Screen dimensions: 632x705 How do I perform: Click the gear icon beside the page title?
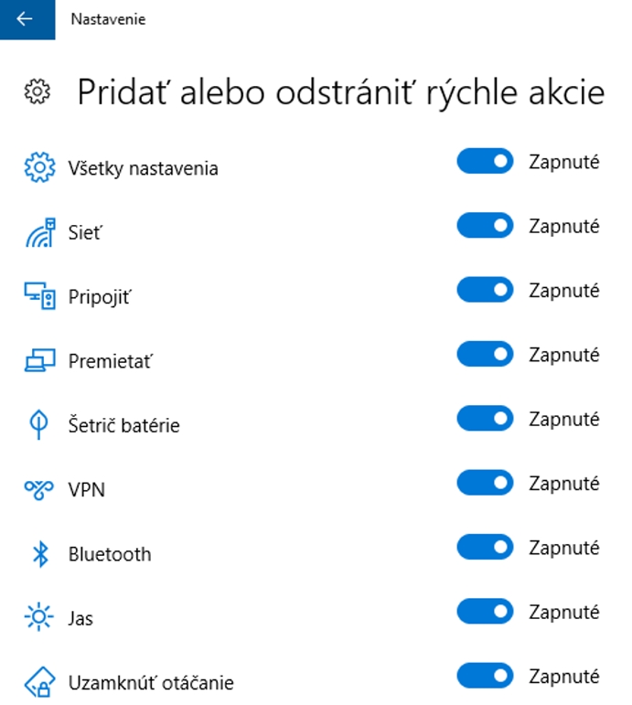(x=37, y=91)
